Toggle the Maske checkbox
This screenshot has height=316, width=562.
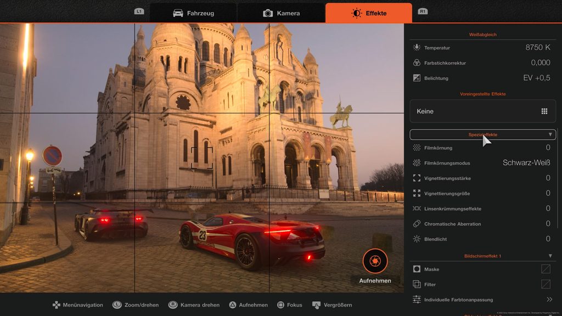(x=546, y=269)
